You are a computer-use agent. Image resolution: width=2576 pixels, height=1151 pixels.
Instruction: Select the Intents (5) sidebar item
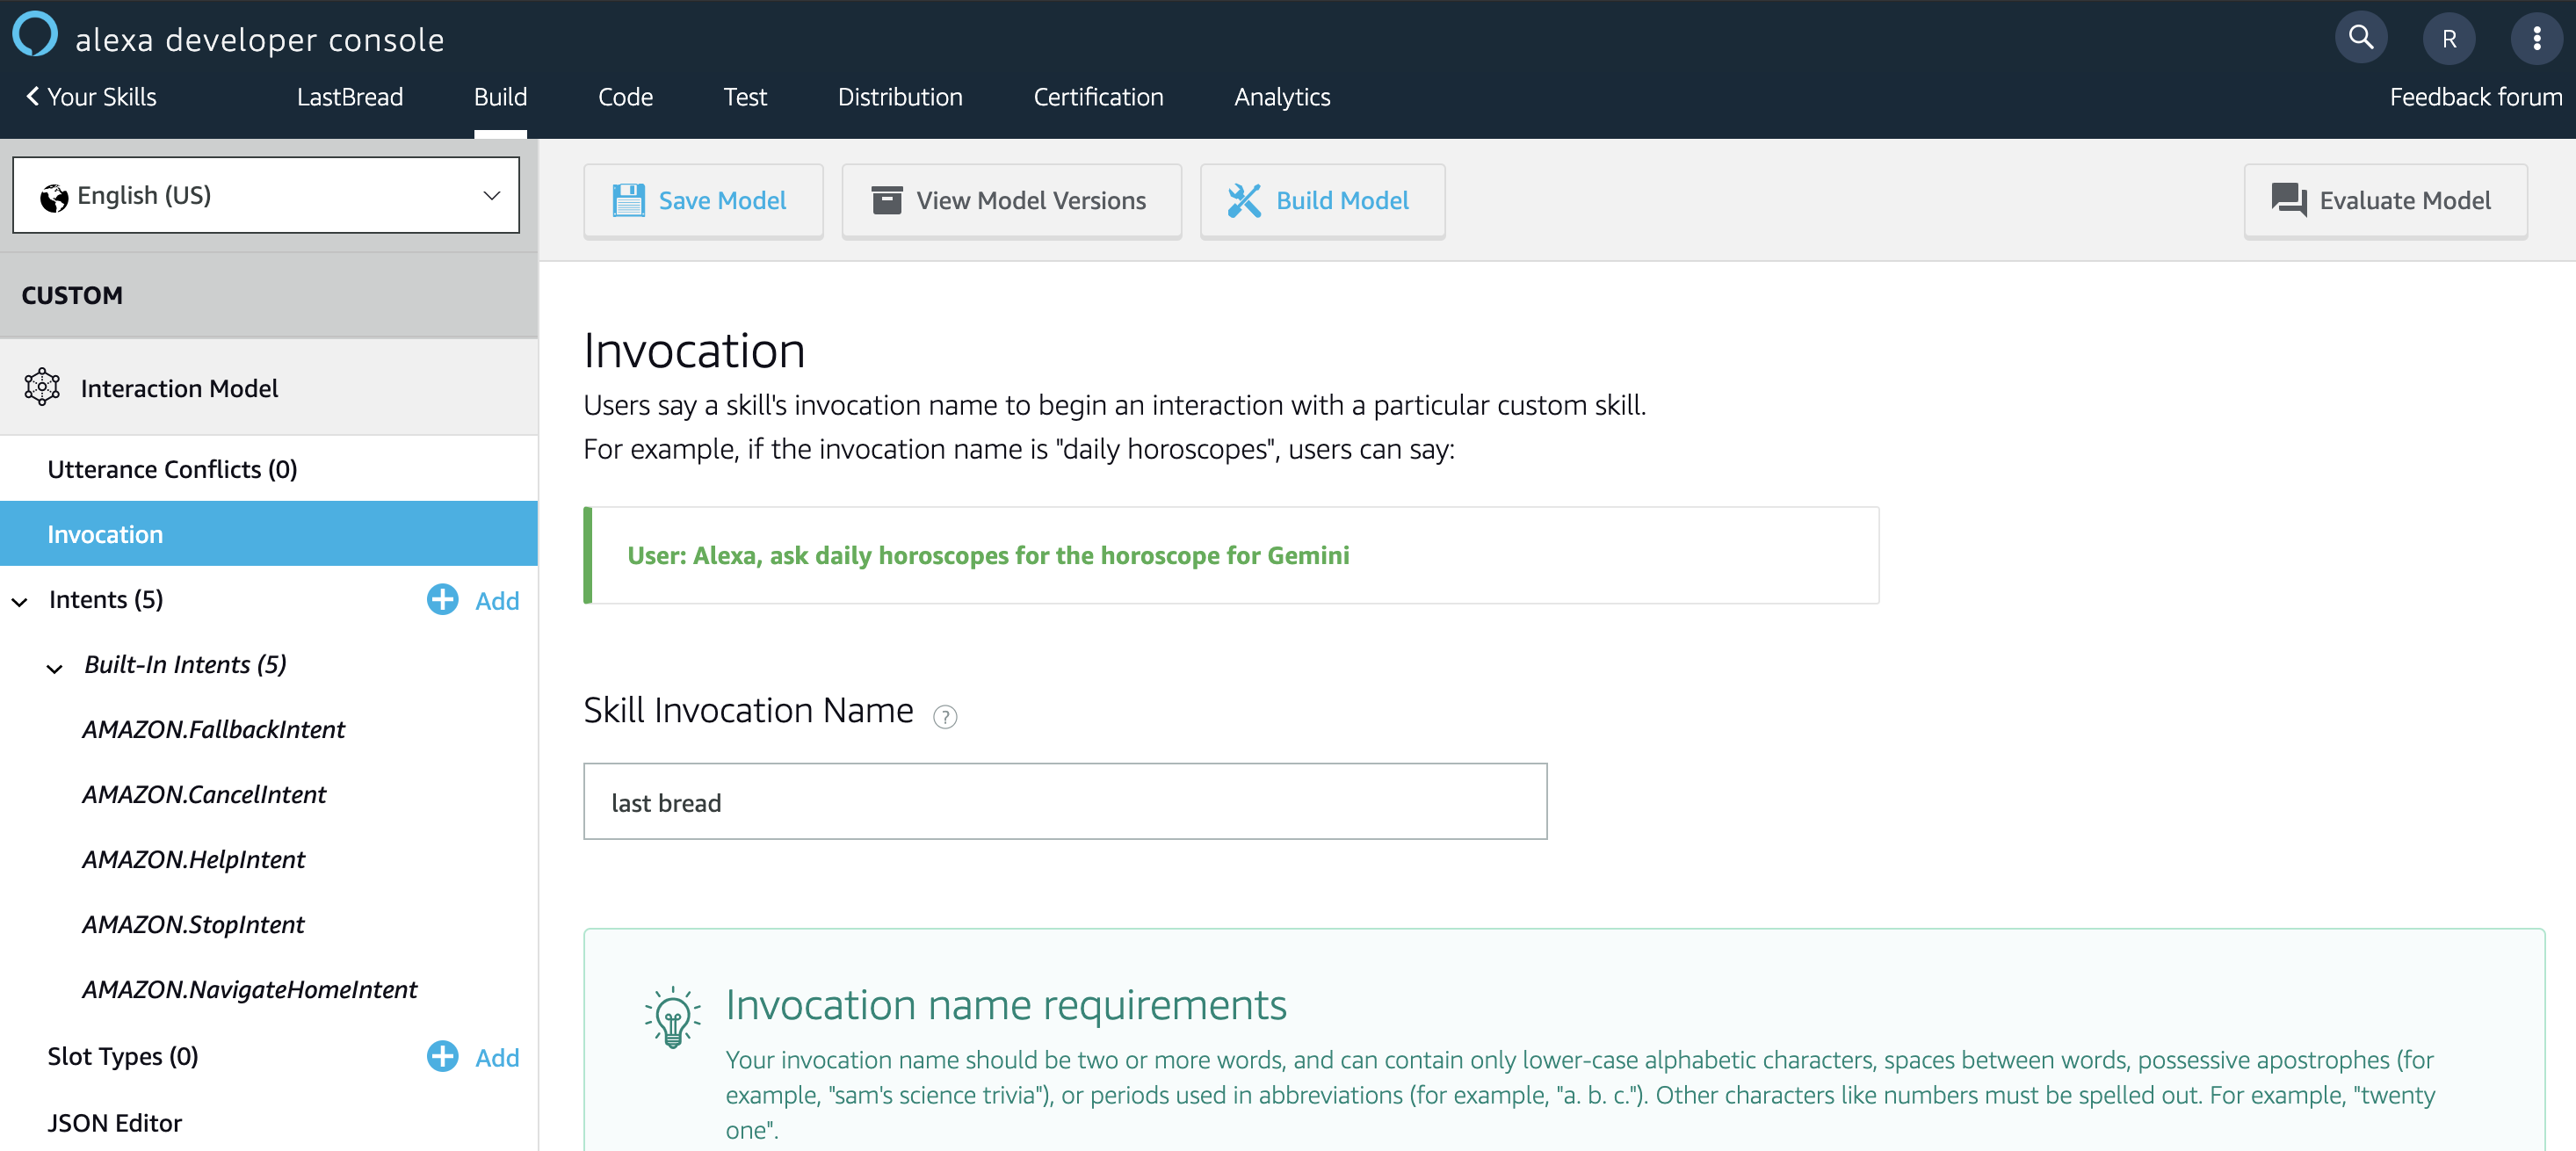(106, 599)
